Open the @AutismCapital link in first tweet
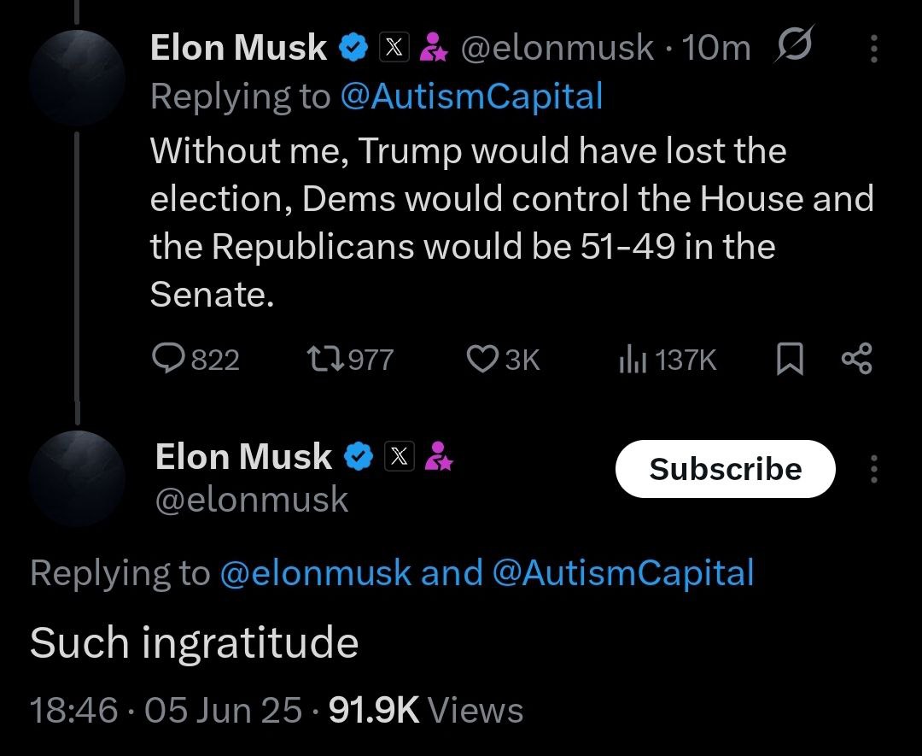922x756 pixels. tap(471, 97)
